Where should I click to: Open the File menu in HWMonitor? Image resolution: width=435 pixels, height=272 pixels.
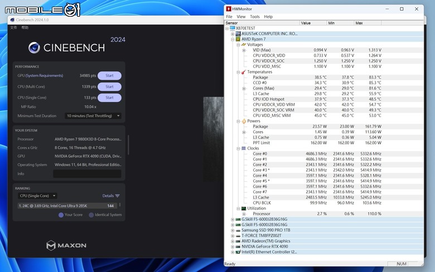pos(229,17)
